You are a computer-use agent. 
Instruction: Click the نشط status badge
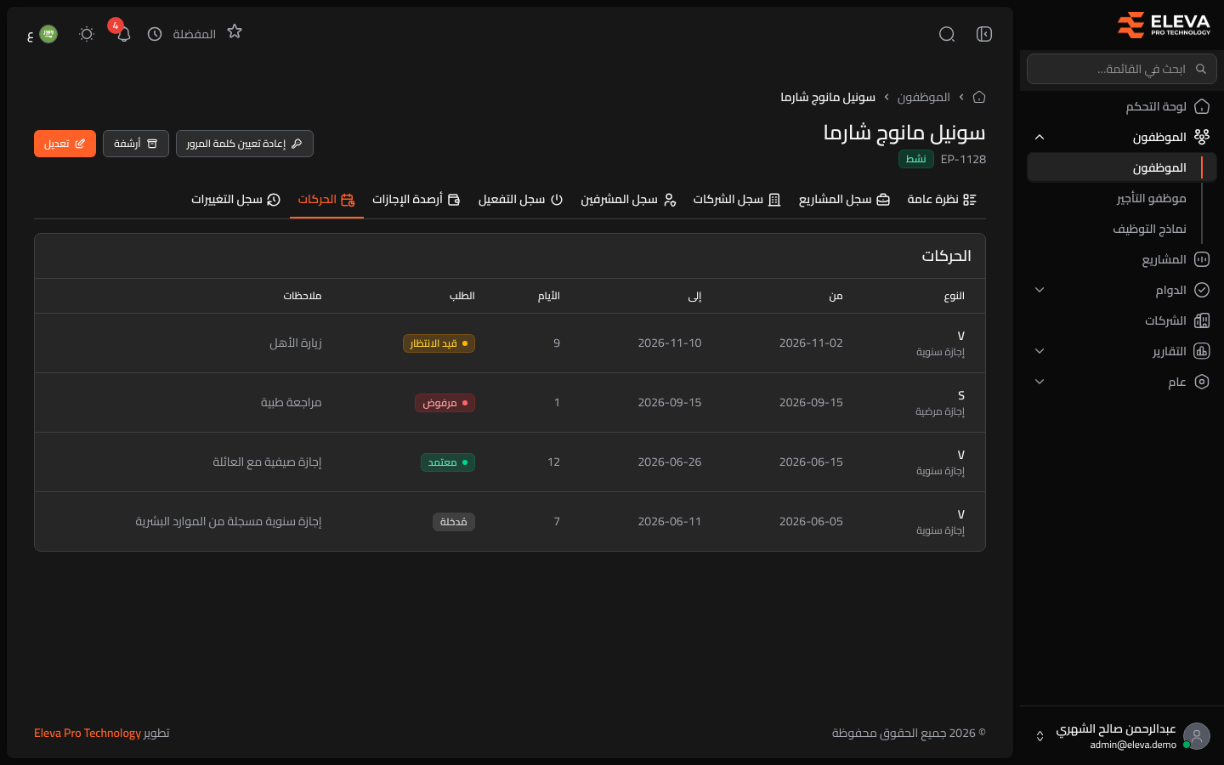click(916, 159)
